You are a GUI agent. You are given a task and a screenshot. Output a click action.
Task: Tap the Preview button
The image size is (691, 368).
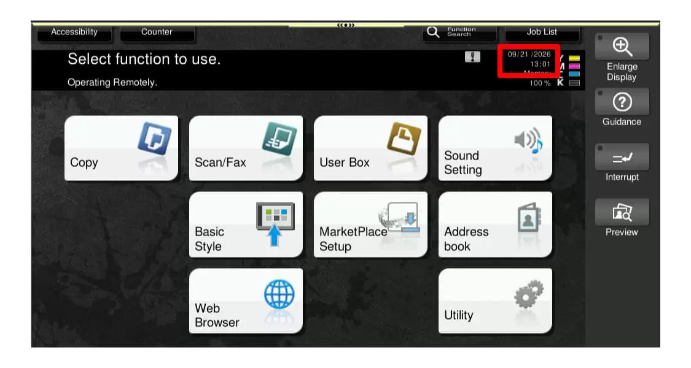pyautogui.click(x=622, y=212)
